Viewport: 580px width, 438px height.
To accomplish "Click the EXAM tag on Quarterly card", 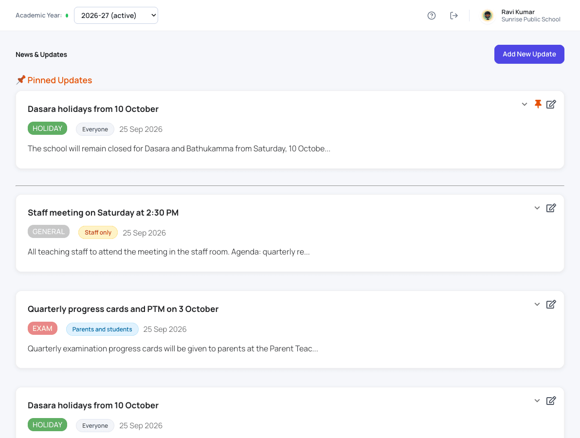I will [42, 328].
